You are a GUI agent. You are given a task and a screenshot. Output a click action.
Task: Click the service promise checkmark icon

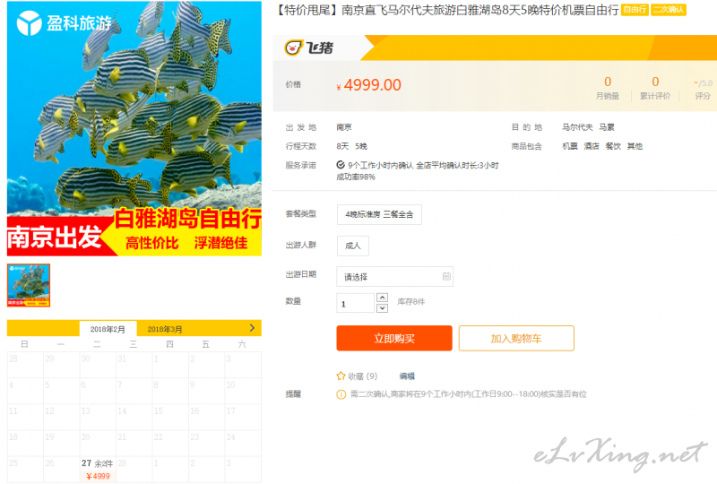tap(341, 165)
